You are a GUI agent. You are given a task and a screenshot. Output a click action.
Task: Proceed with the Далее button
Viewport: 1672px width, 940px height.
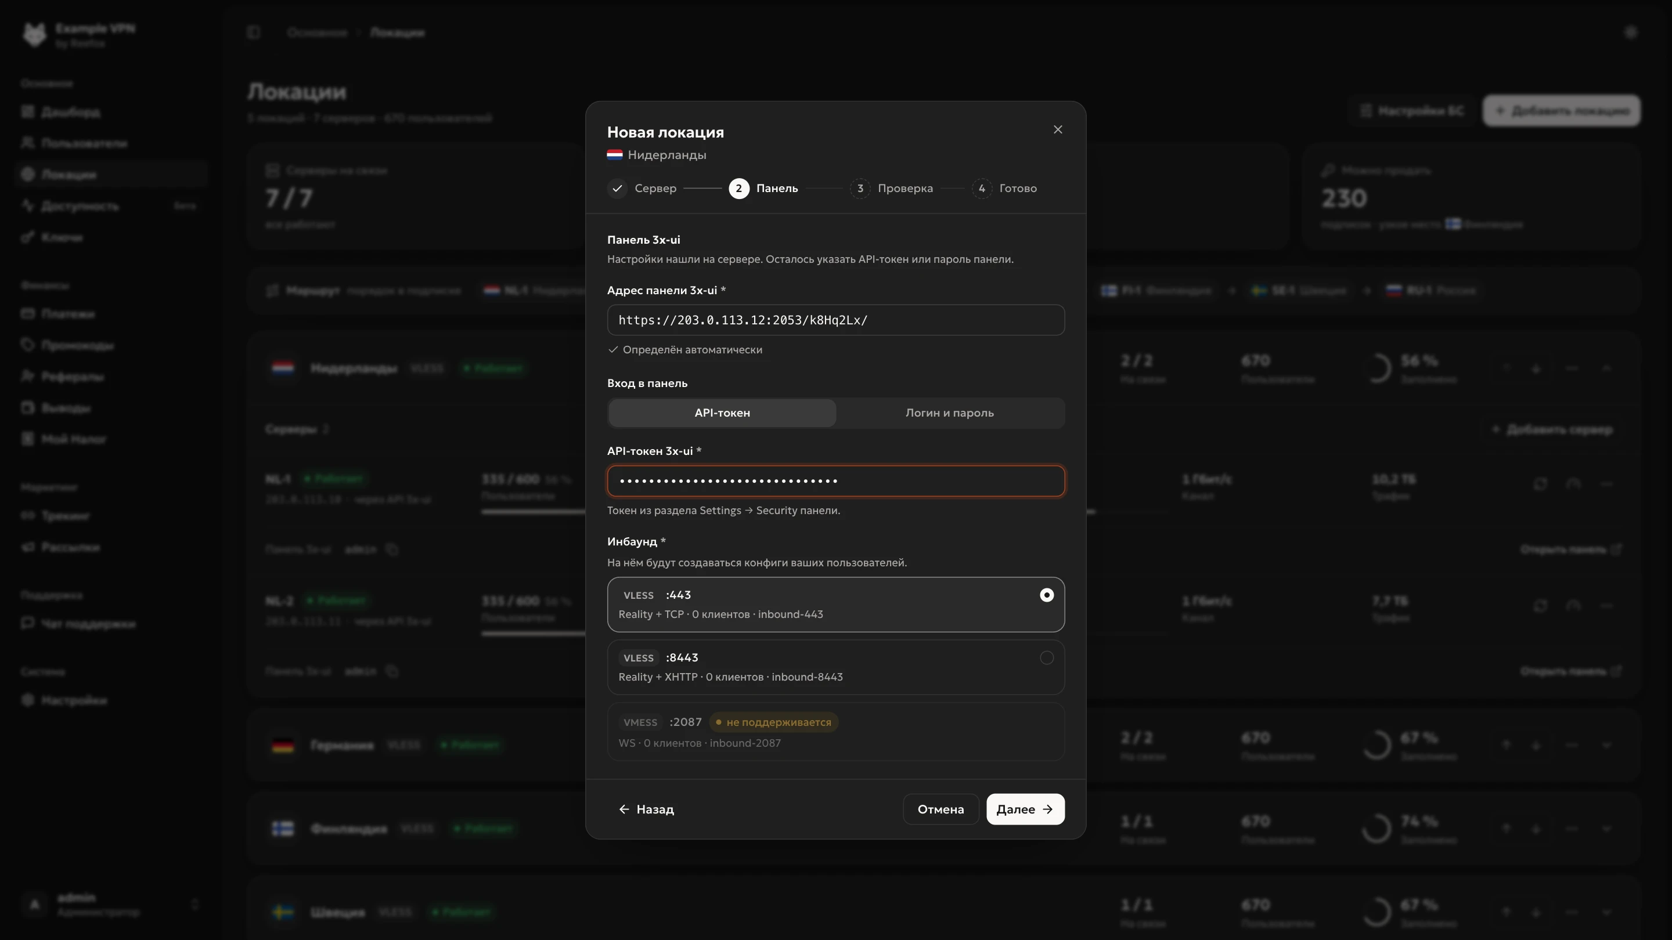coord(1025,809)
